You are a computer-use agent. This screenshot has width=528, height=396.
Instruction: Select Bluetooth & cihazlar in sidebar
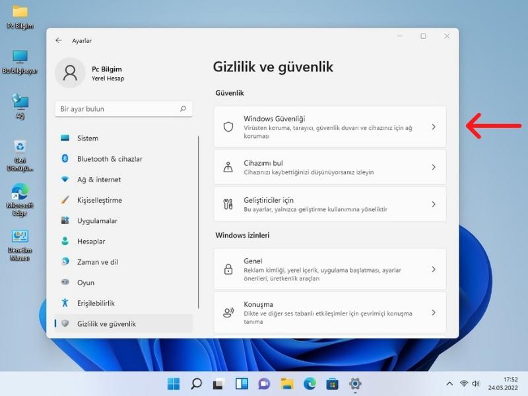coord(123,158)
